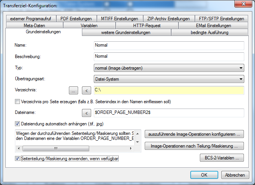Click 'Image-Operationen nach Teilung/Maskierung' button

(194, 146)
